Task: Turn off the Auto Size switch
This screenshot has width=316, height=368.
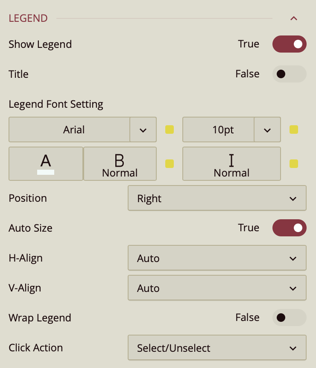Action: (289, 228)
